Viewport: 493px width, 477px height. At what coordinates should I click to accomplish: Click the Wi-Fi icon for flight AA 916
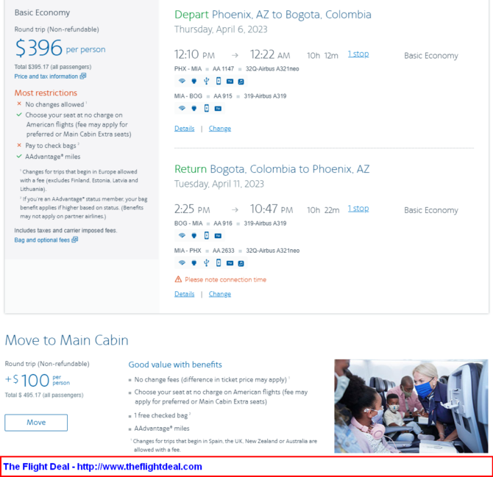[182, 235]
